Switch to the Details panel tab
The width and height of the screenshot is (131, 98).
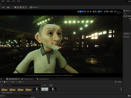pyautogui.click(x=126, y=37)
